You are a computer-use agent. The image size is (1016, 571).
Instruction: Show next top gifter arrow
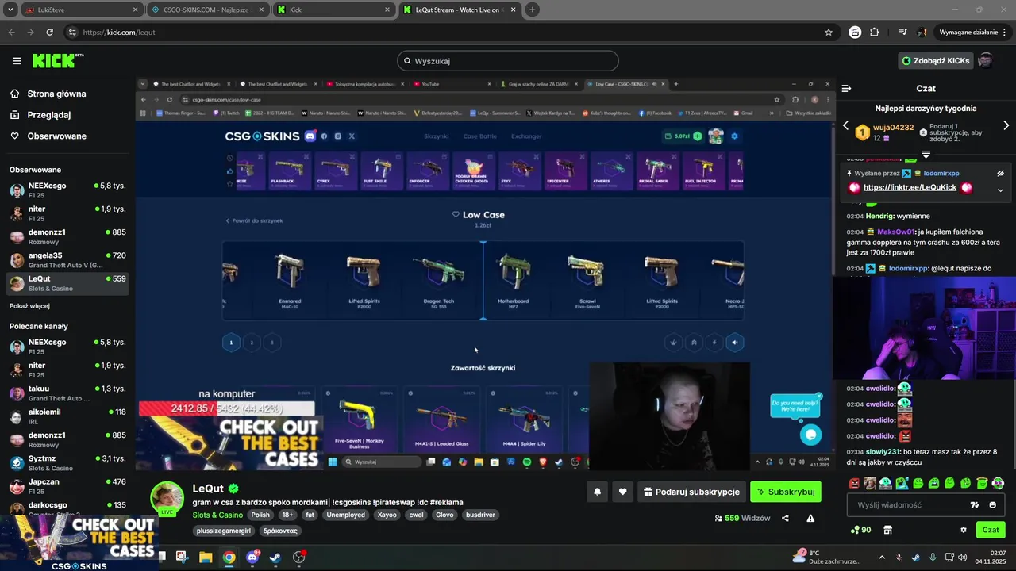click(x=1006, y=126)
